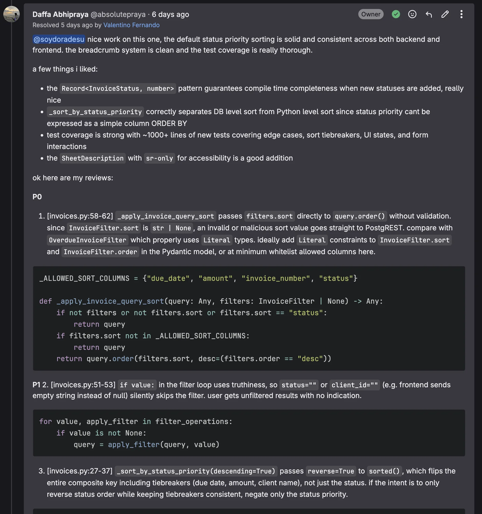Click the reply to comment arrow icon

428,14
